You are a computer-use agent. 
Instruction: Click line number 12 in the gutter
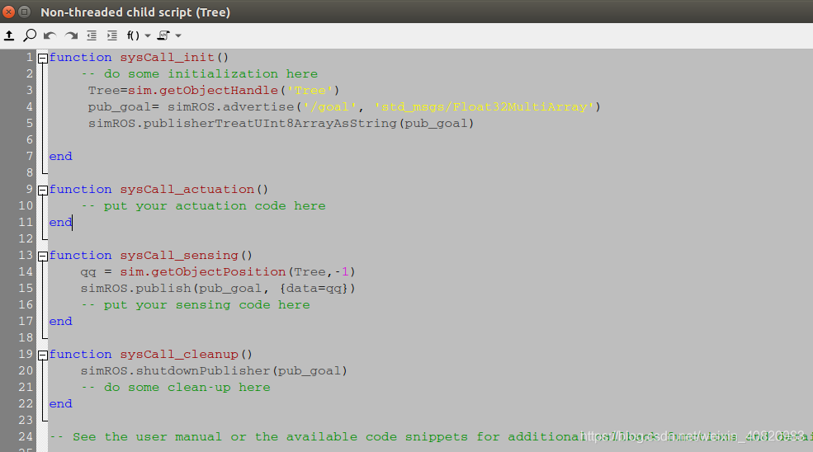[x=26, y=238]
